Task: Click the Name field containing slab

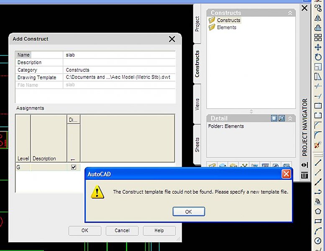Action: pyautogui.click(x=119, y=55)
